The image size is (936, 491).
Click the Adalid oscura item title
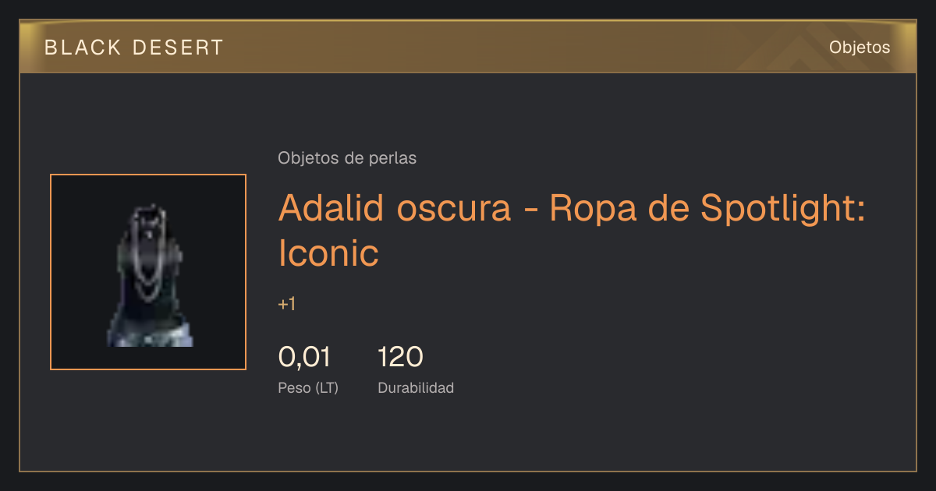(572, 230)
